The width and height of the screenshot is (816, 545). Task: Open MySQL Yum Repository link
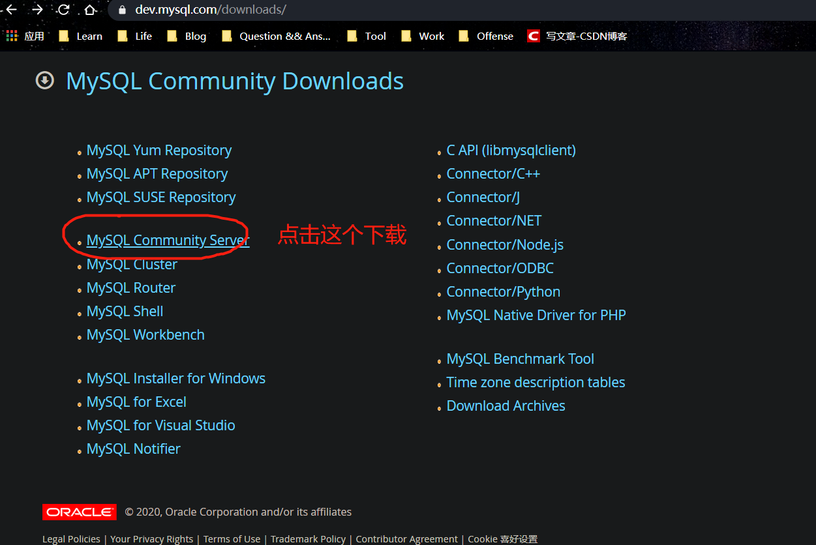[159, 150]
